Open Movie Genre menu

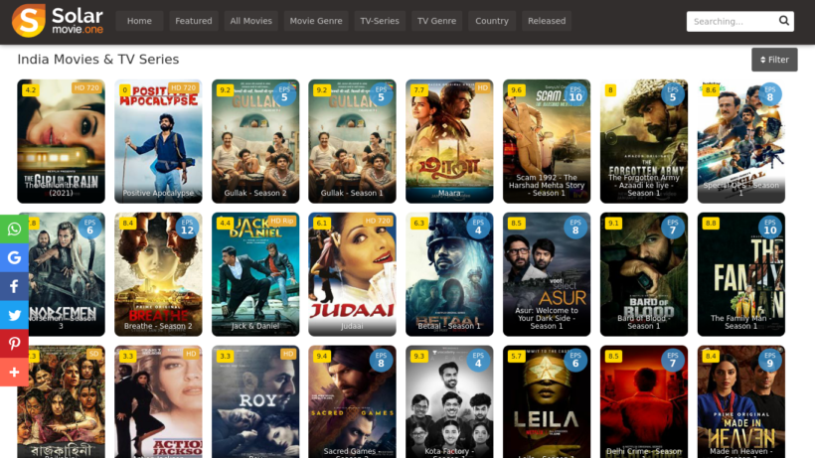point(316,21)
